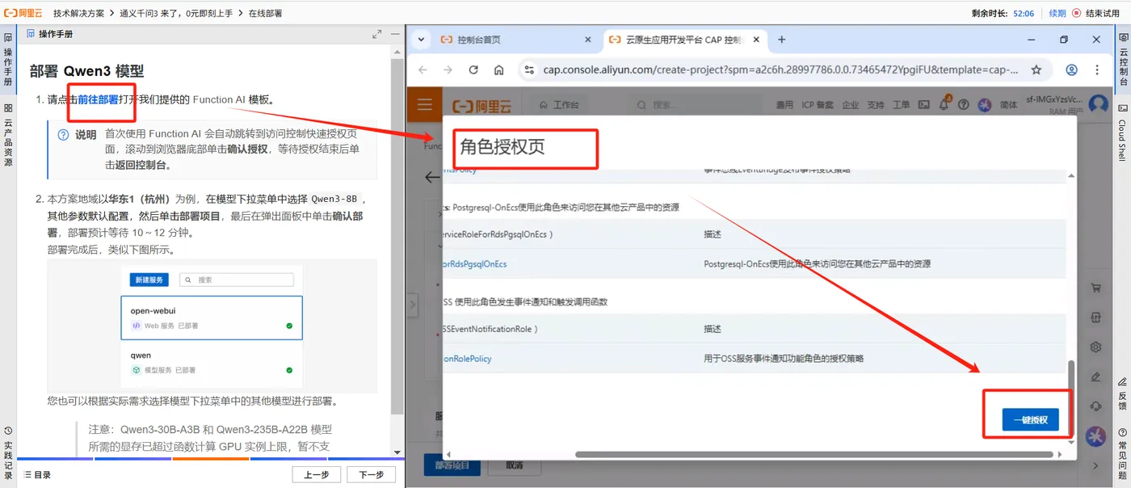Image resolution: width=1131 pixels, height=488 pixels.
Task: Open the AI assistant icon in header
Action: pyautogui.click(x=984, y=105)
